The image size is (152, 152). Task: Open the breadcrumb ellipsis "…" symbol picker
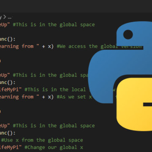pyautogui.click(x=9, y=18)
